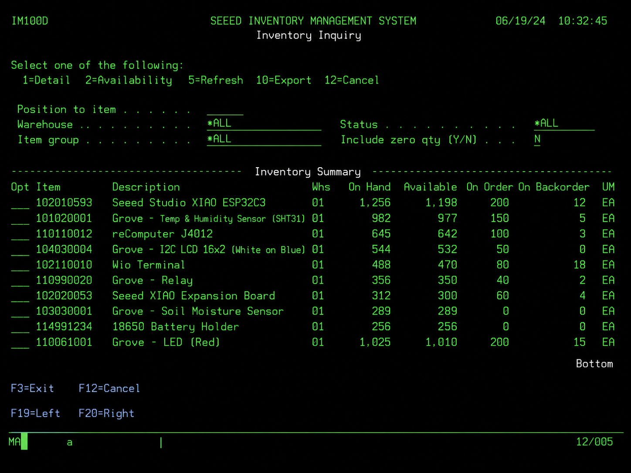
Task: Click On Hand value 1,025
Action: pyautogui.click(x=375, y=342)
